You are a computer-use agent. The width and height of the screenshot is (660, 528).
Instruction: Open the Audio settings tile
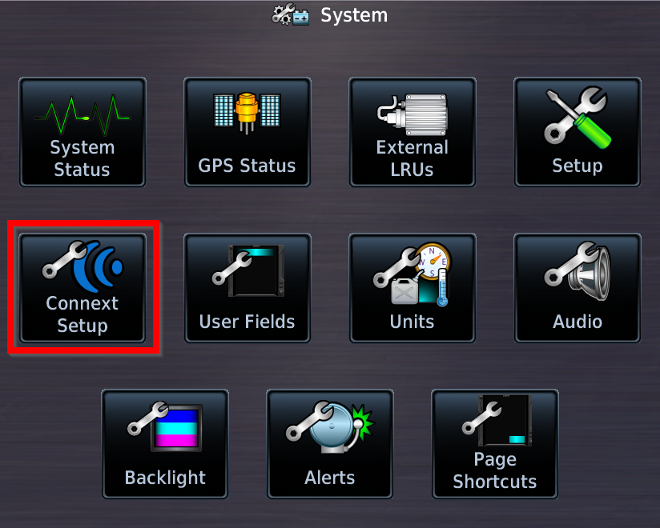(x=577, y=288)
